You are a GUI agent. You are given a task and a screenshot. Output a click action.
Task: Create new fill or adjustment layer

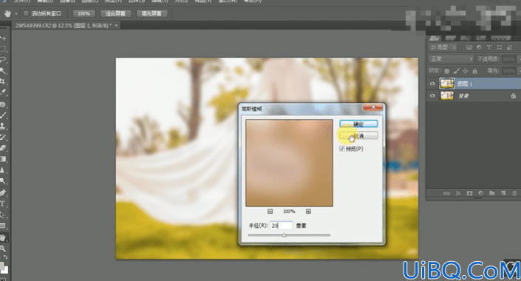(x=481, y=193)
